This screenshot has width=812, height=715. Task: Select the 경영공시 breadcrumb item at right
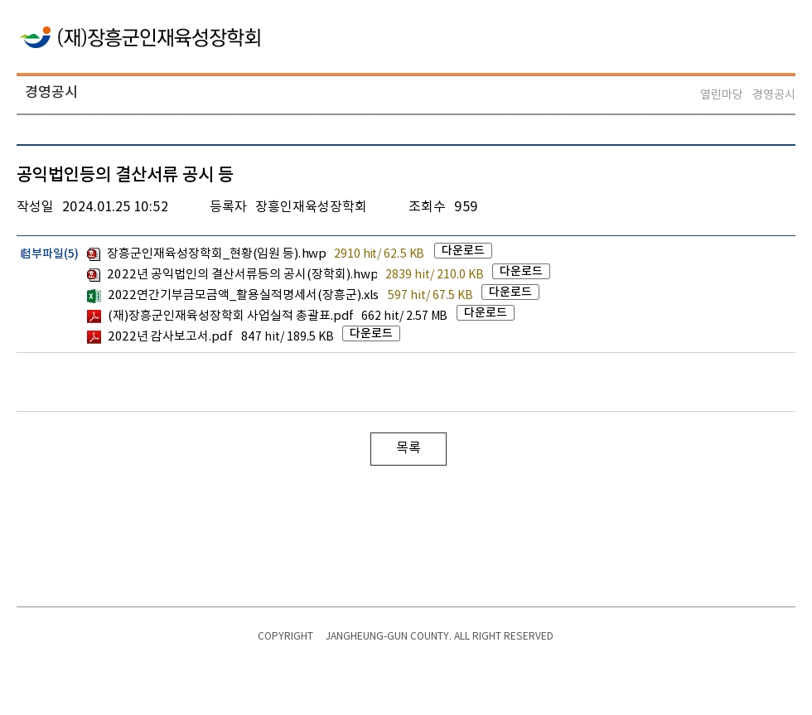[773, 94]
